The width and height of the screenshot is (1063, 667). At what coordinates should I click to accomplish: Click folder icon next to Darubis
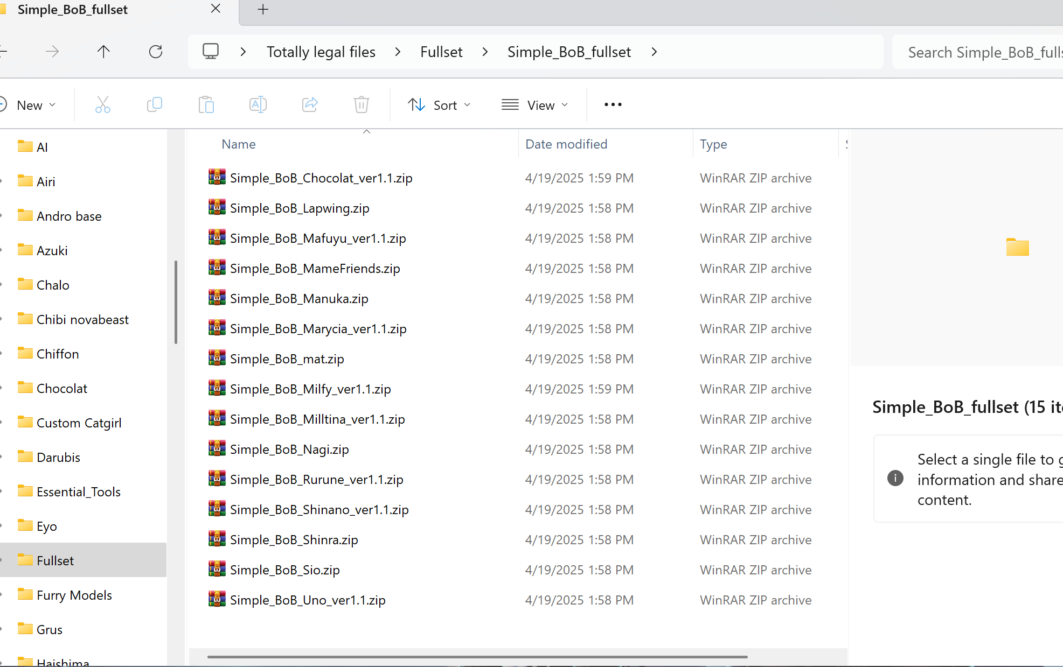click(25, 456)
